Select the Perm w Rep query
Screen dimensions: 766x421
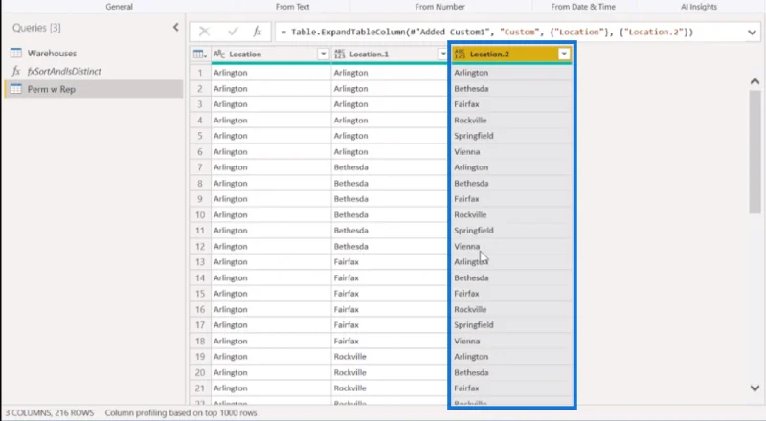[52, 89]
